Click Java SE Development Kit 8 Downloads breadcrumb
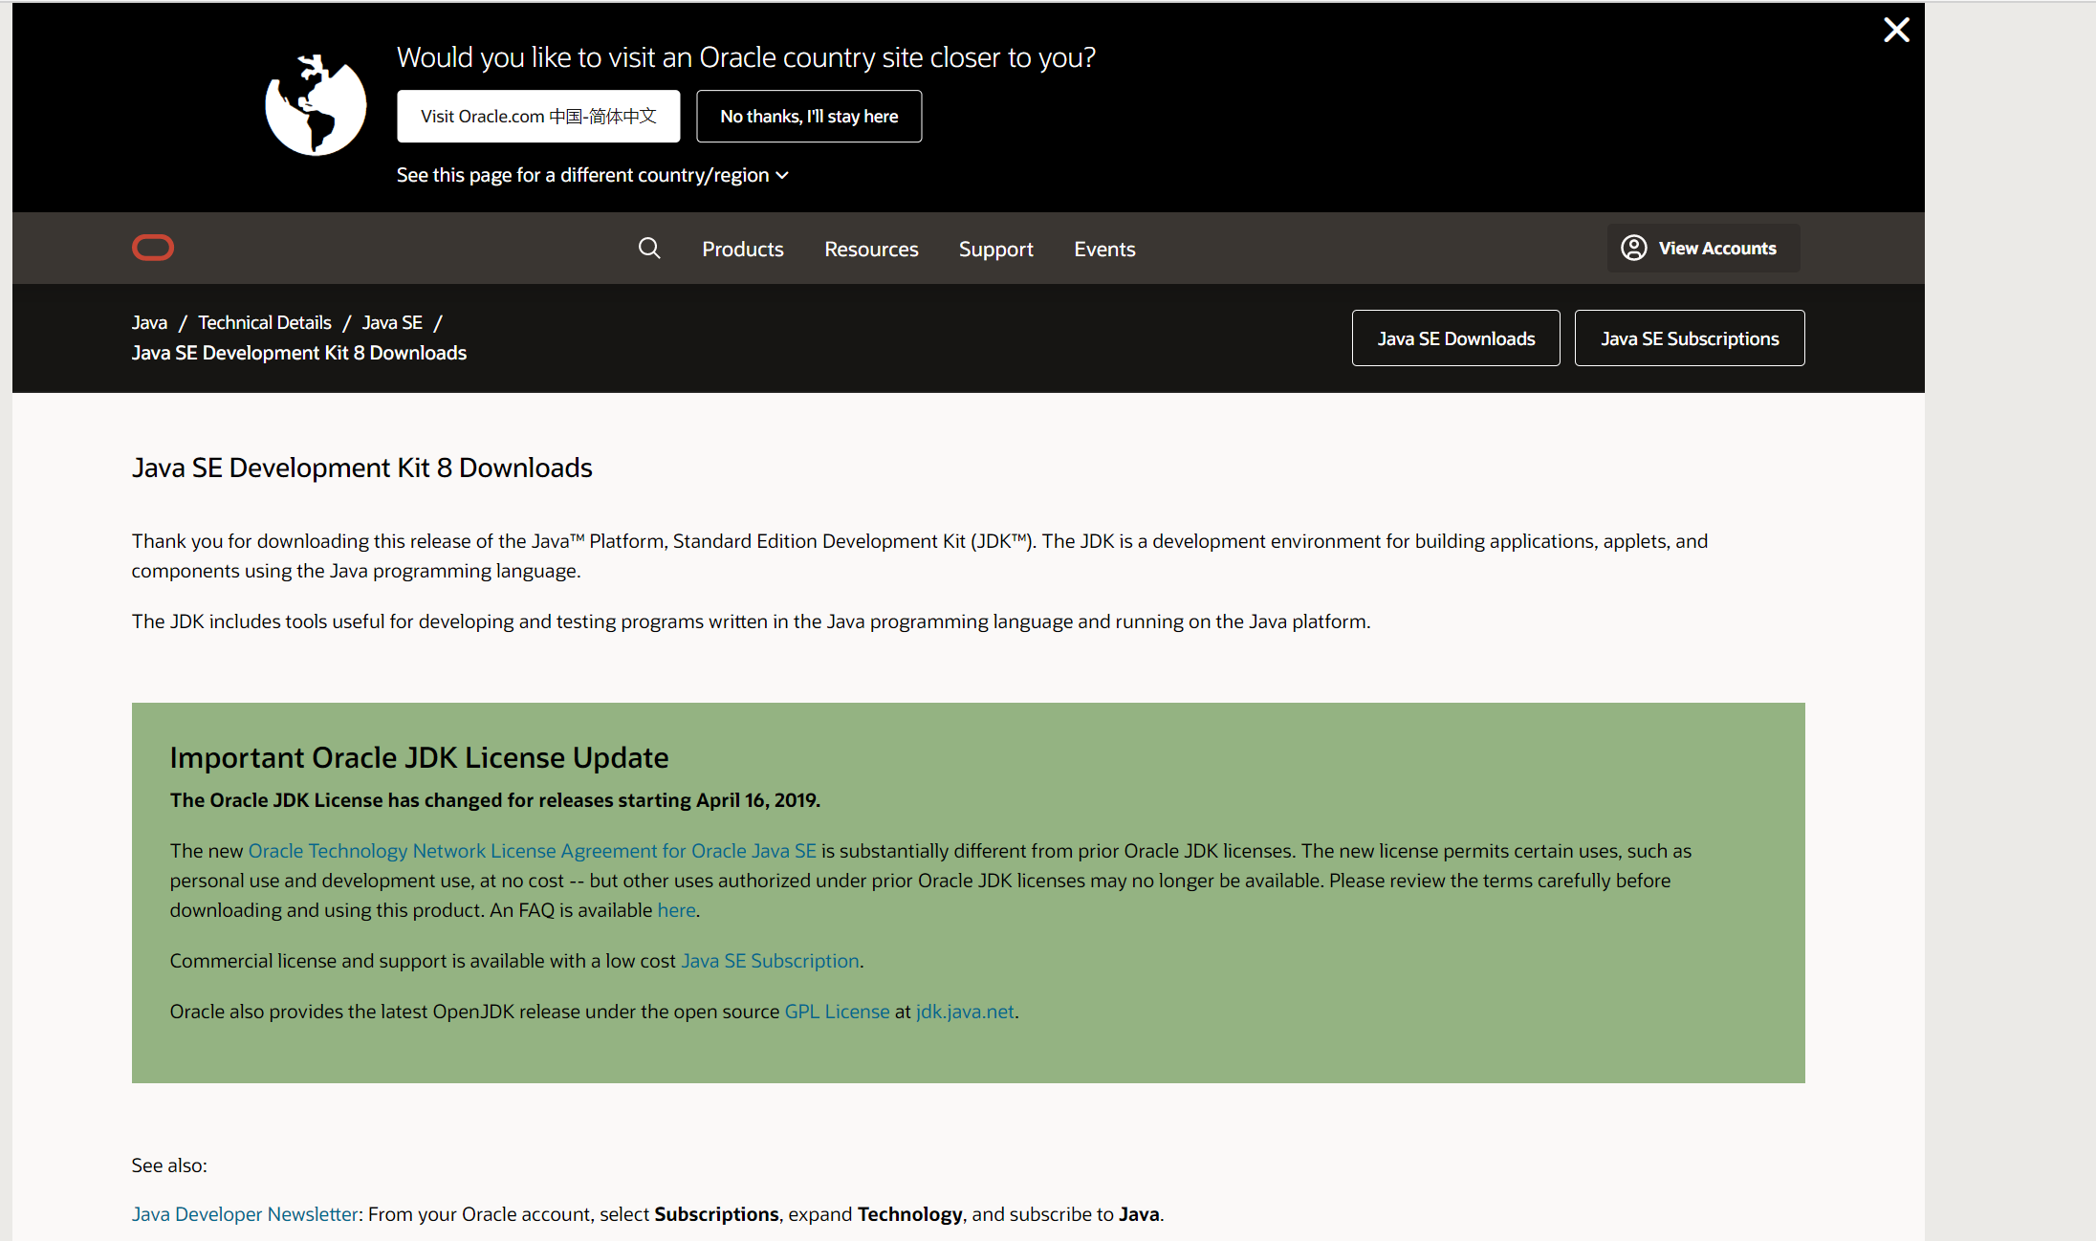This screenshot has height=1241, width=2096. (299, 353)
